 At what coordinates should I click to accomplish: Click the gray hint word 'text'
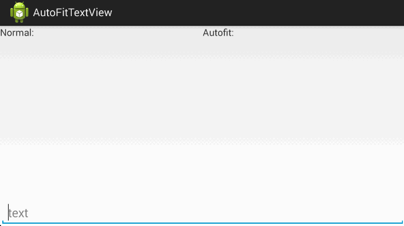pyautogui.click(x=18, y=213)
